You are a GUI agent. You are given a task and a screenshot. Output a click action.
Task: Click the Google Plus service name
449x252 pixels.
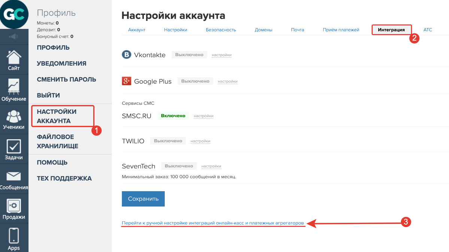(x=153, y=81)
